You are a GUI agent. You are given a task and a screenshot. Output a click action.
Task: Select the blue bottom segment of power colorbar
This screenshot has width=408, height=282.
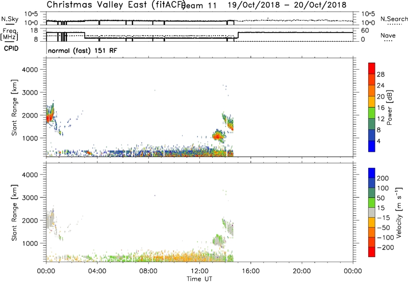coord(372,146)
